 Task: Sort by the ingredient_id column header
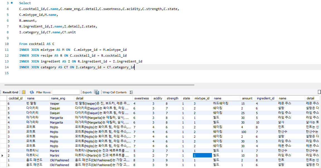(x=266, y=98)
